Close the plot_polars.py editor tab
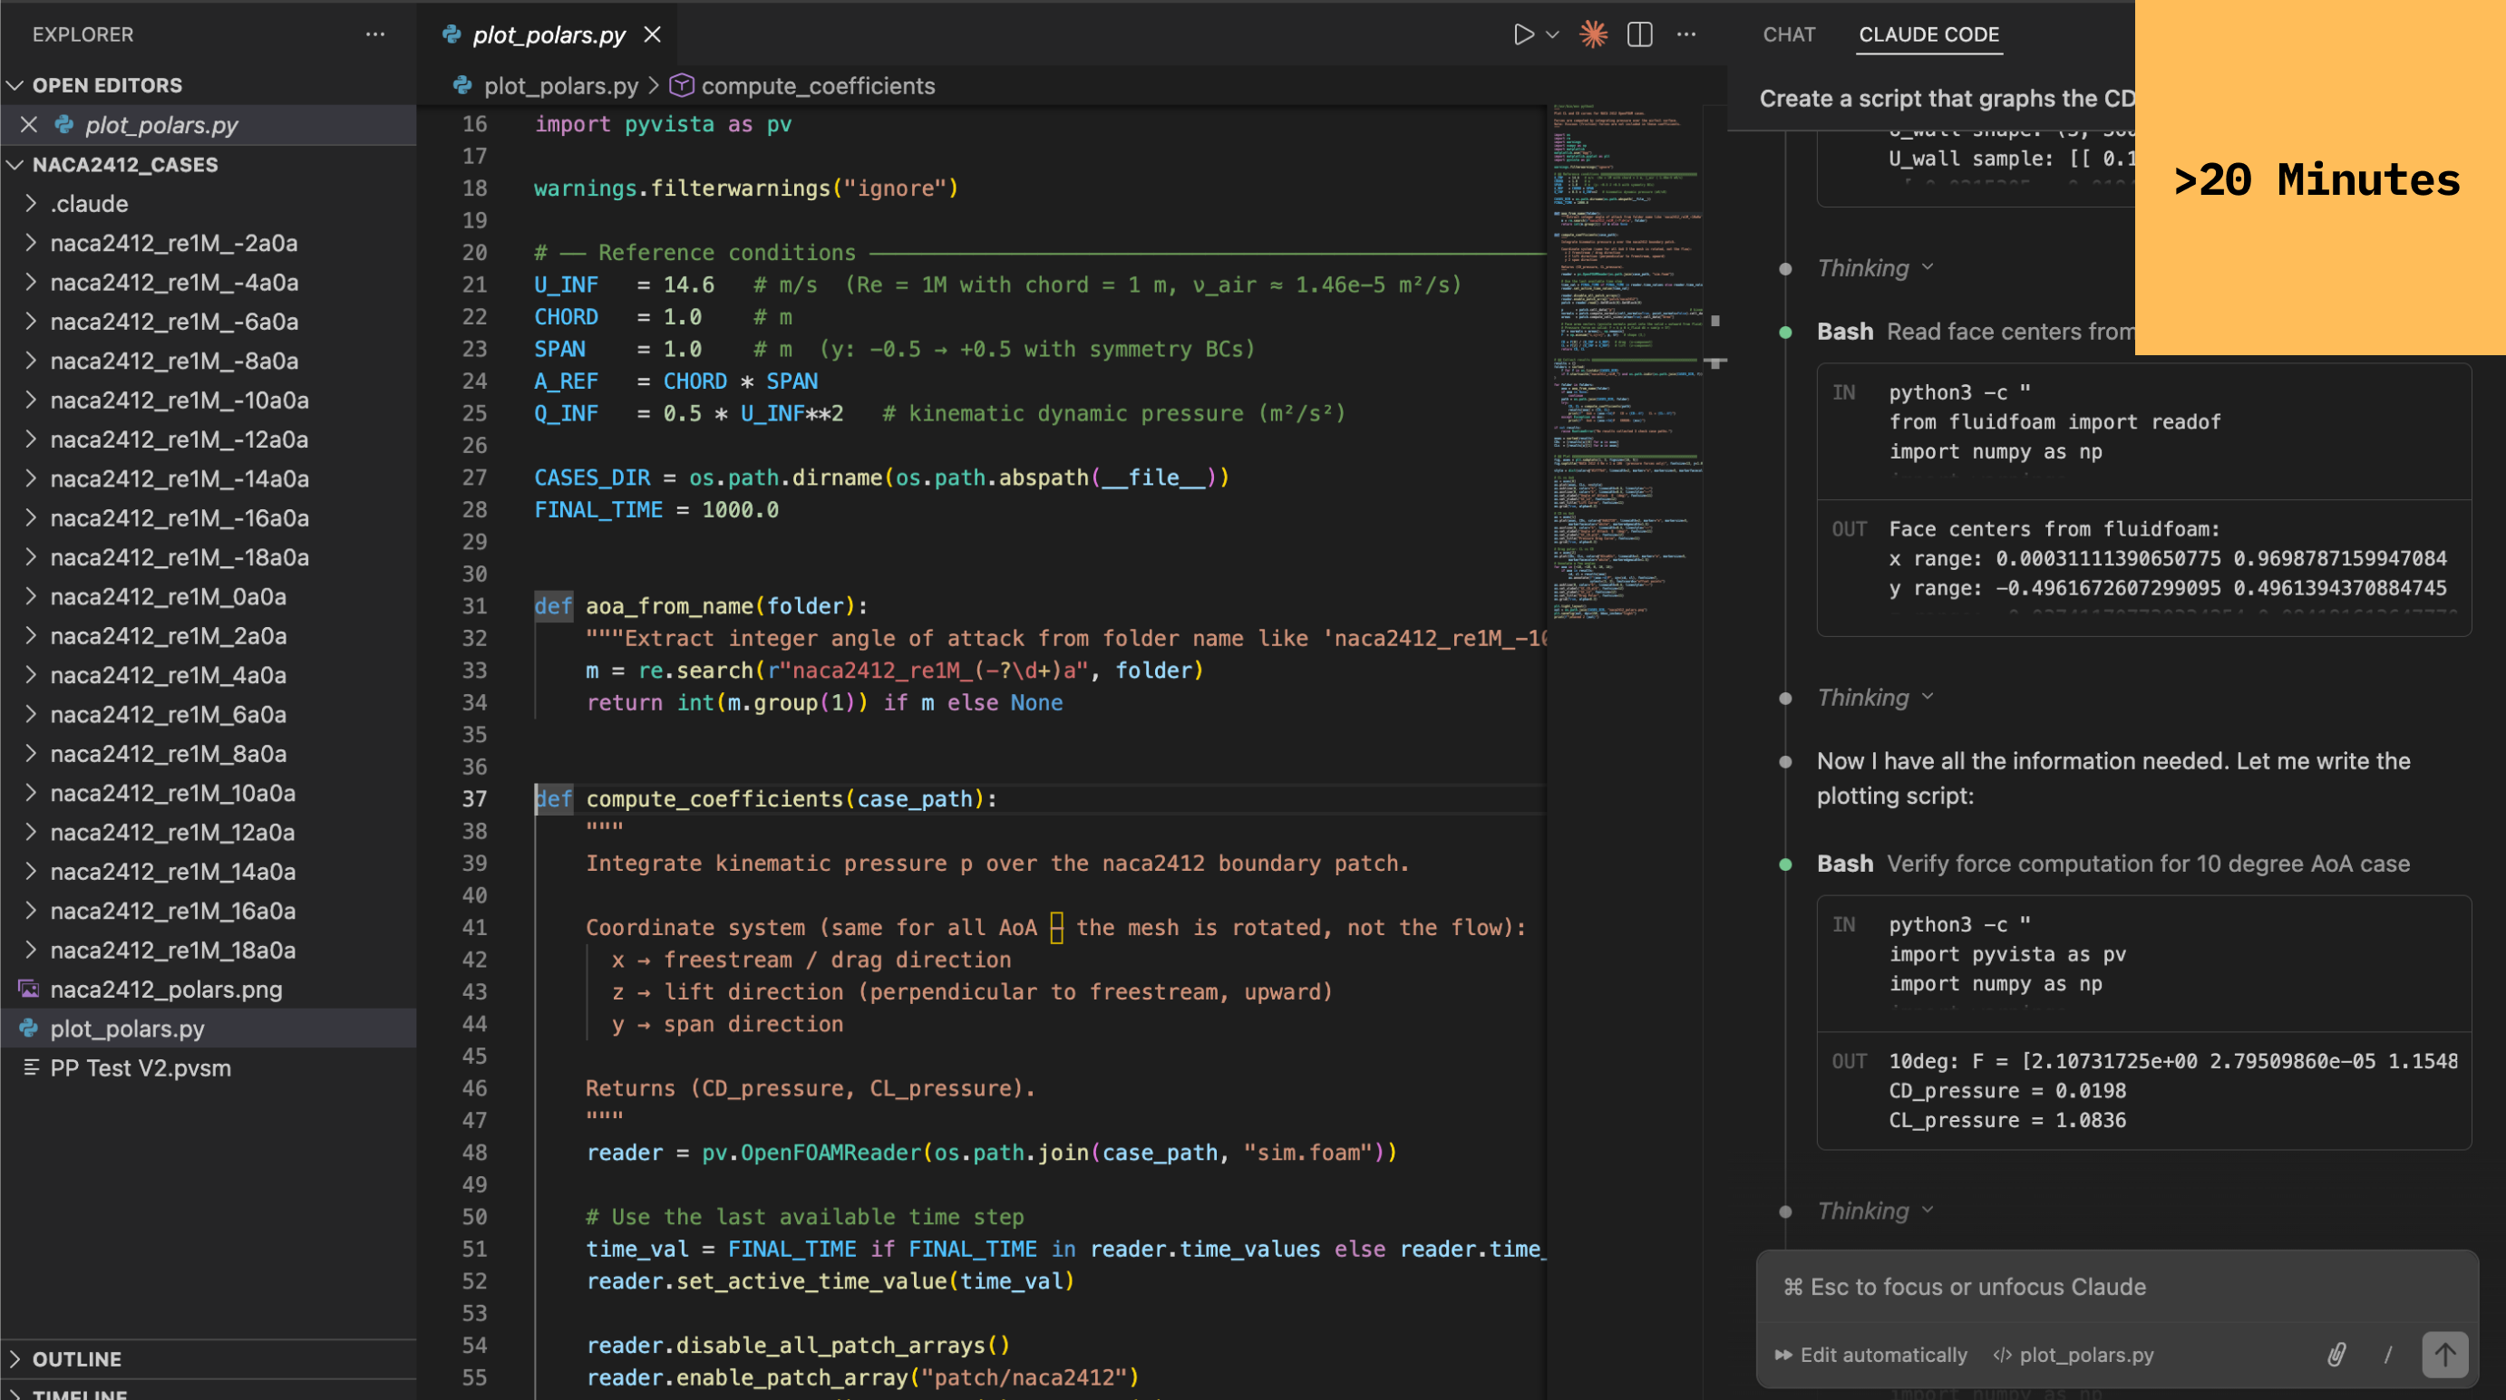Screen dimensions: 2506x1400 coord(653,35)
